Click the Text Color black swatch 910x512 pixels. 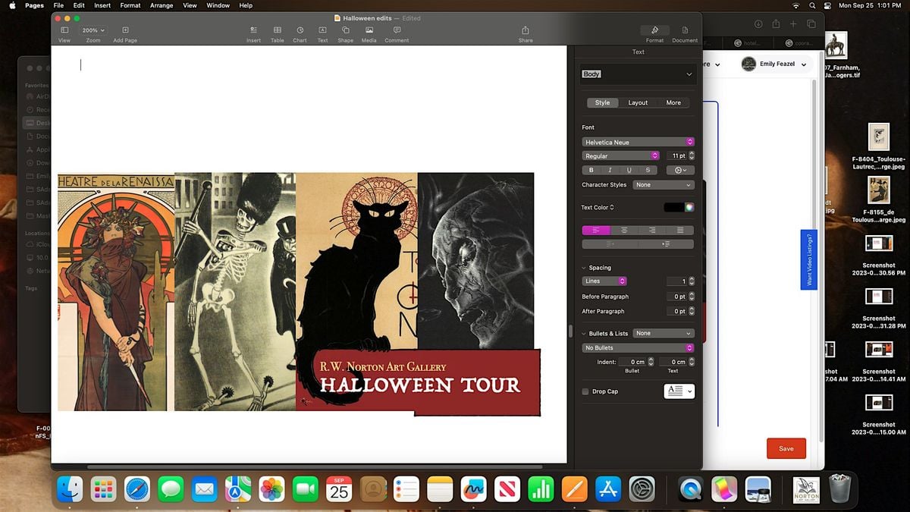click(673, 207)
